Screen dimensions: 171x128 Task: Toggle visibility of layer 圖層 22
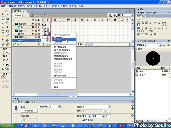[x=33, y=24]
